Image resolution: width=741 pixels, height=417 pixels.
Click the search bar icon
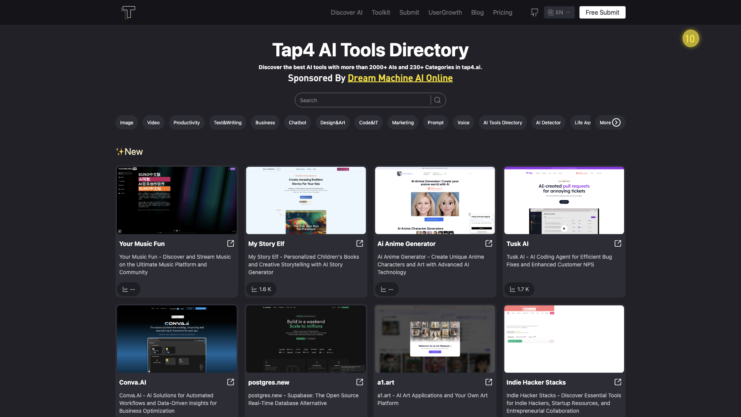pos(438,99)
